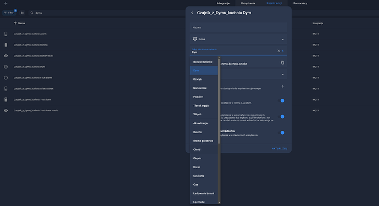The image size is (379, 206).
Task: Click the search magnifier icon
Action: [x=32, y=13]
